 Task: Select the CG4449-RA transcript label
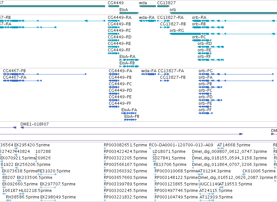119,18
